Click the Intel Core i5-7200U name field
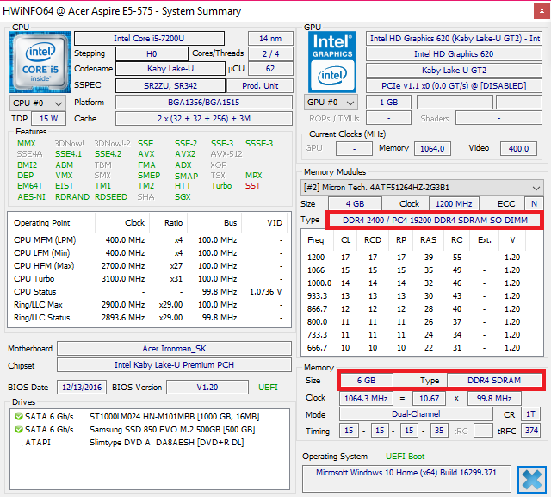 point(149,38)
